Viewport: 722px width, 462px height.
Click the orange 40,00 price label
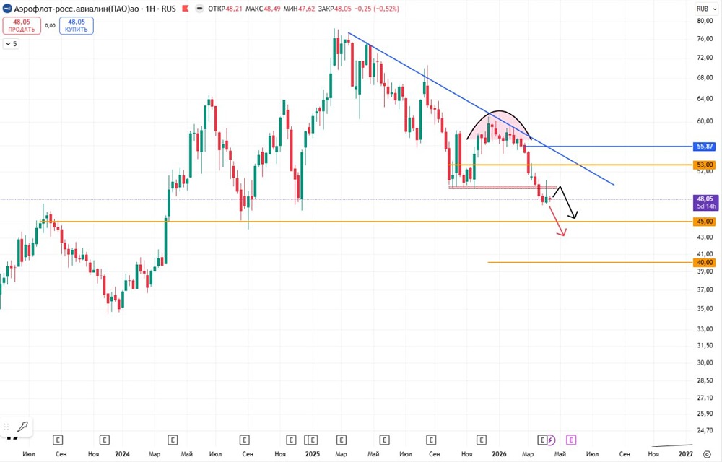705,262
